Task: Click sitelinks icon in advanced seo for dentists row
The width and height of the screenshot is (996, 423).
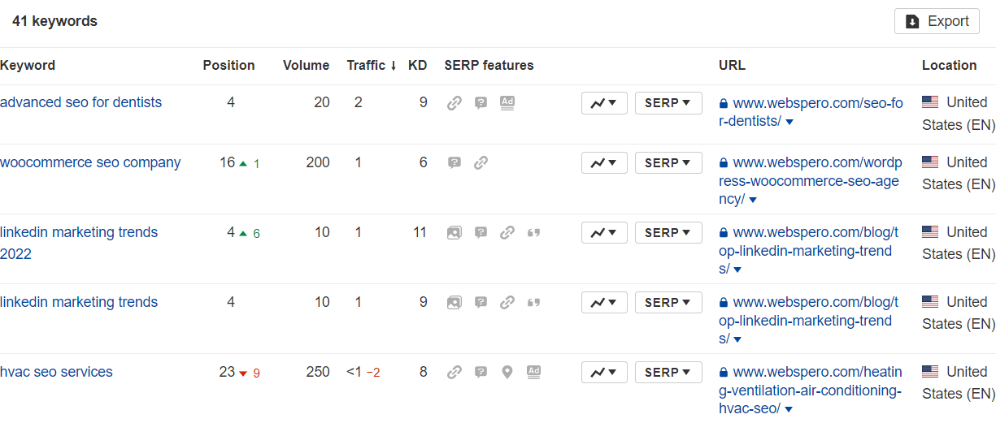Action: click(x=455, y=103)
